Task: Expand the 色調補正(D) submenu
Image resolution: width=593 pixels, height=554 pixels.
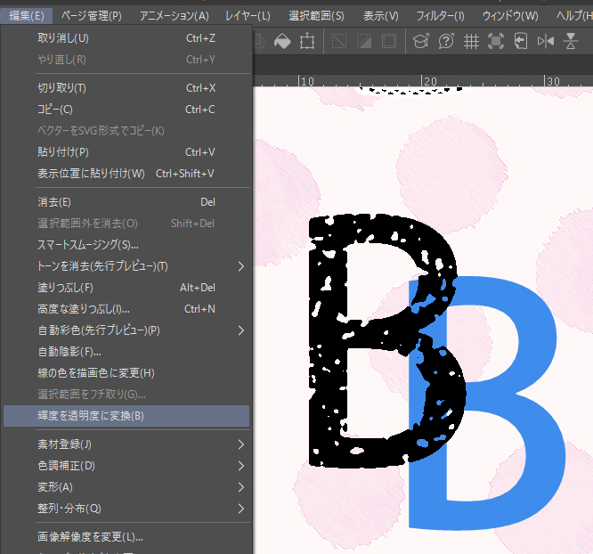Action: pyautogui.click(x=240, y=466)
